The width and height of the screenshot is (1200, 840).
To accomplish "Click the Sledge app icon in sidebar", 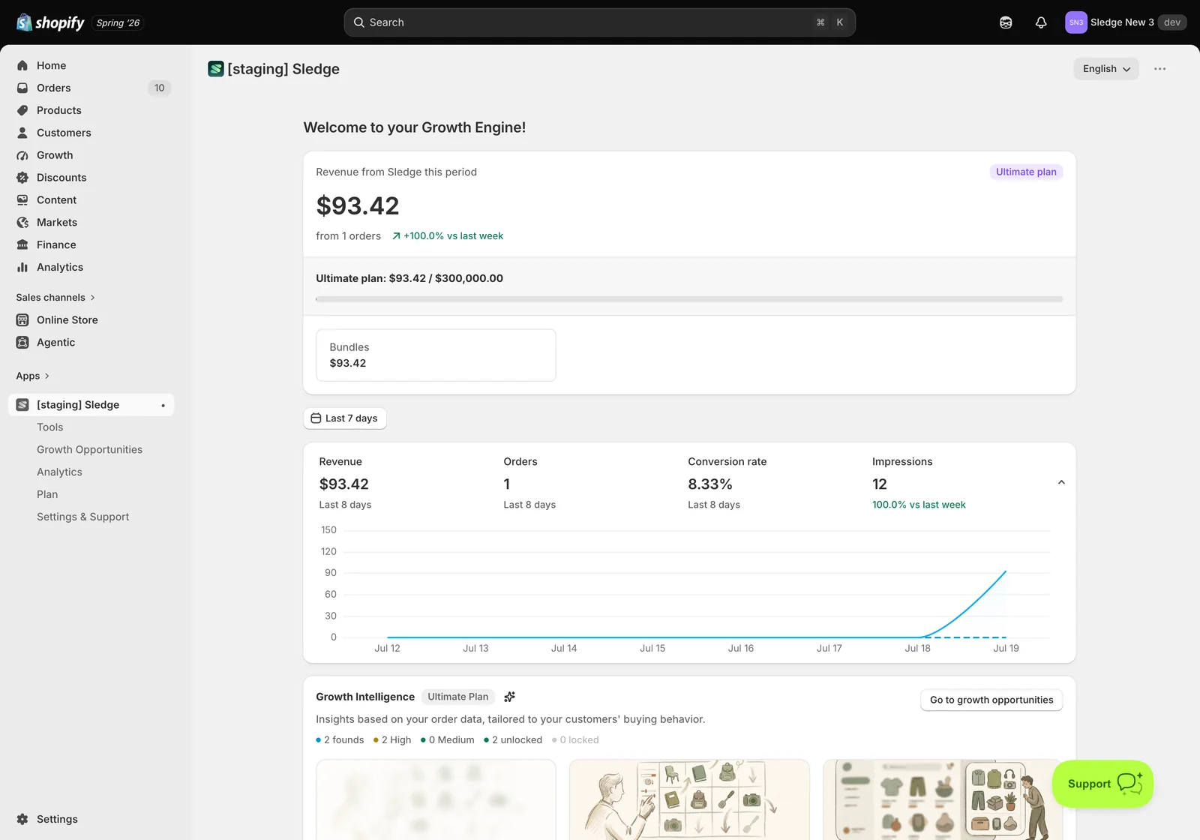I will (x=22, y=405).
